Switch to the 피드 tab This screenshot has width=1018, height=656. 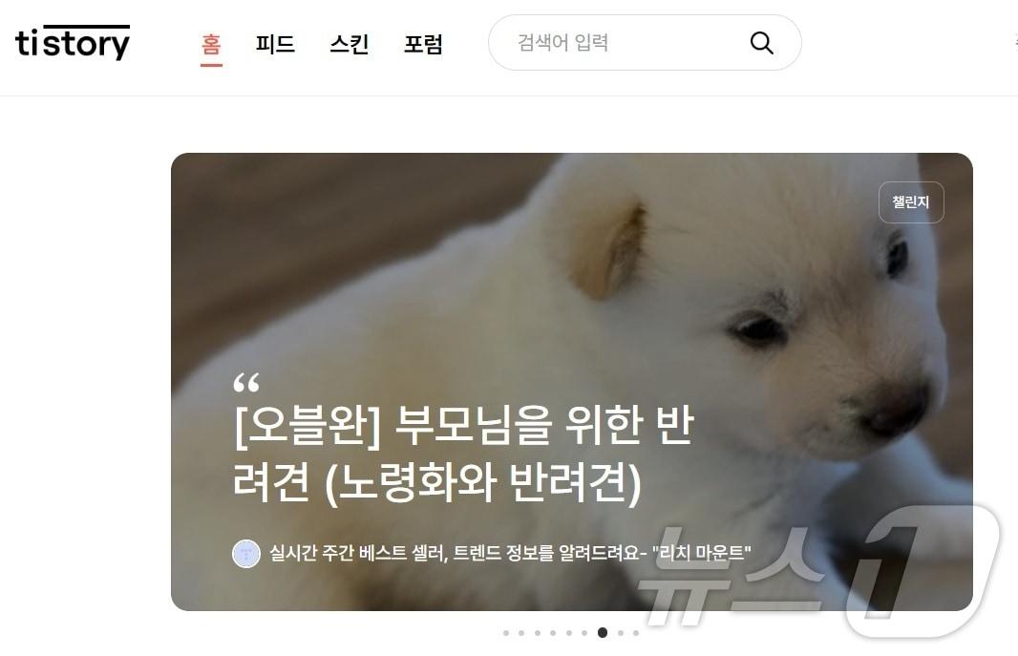pyautogui.click(x=275, y=44)
